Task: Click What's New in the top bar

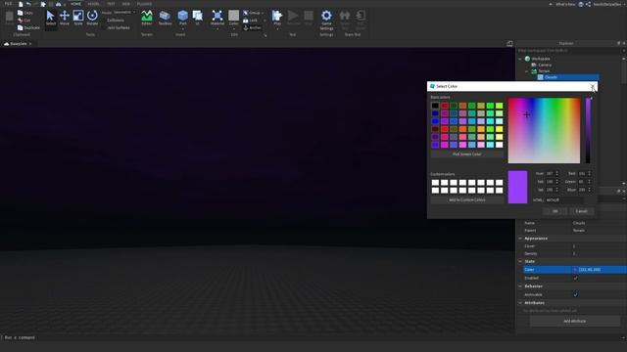Action: pos(565,4)
